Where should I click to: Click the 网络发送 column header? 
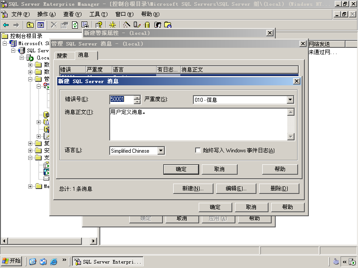click(x=327, y=44)
